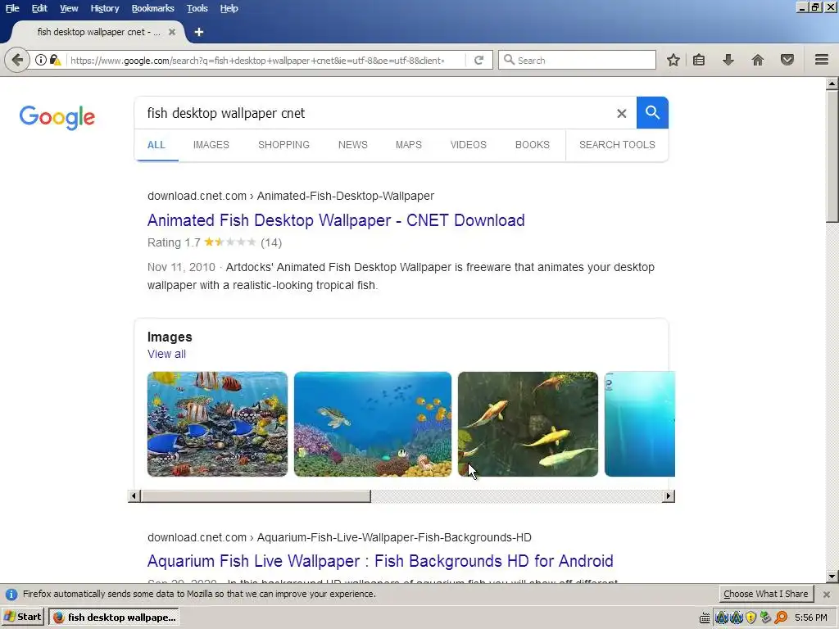Click Choose What I Share button

766,595
